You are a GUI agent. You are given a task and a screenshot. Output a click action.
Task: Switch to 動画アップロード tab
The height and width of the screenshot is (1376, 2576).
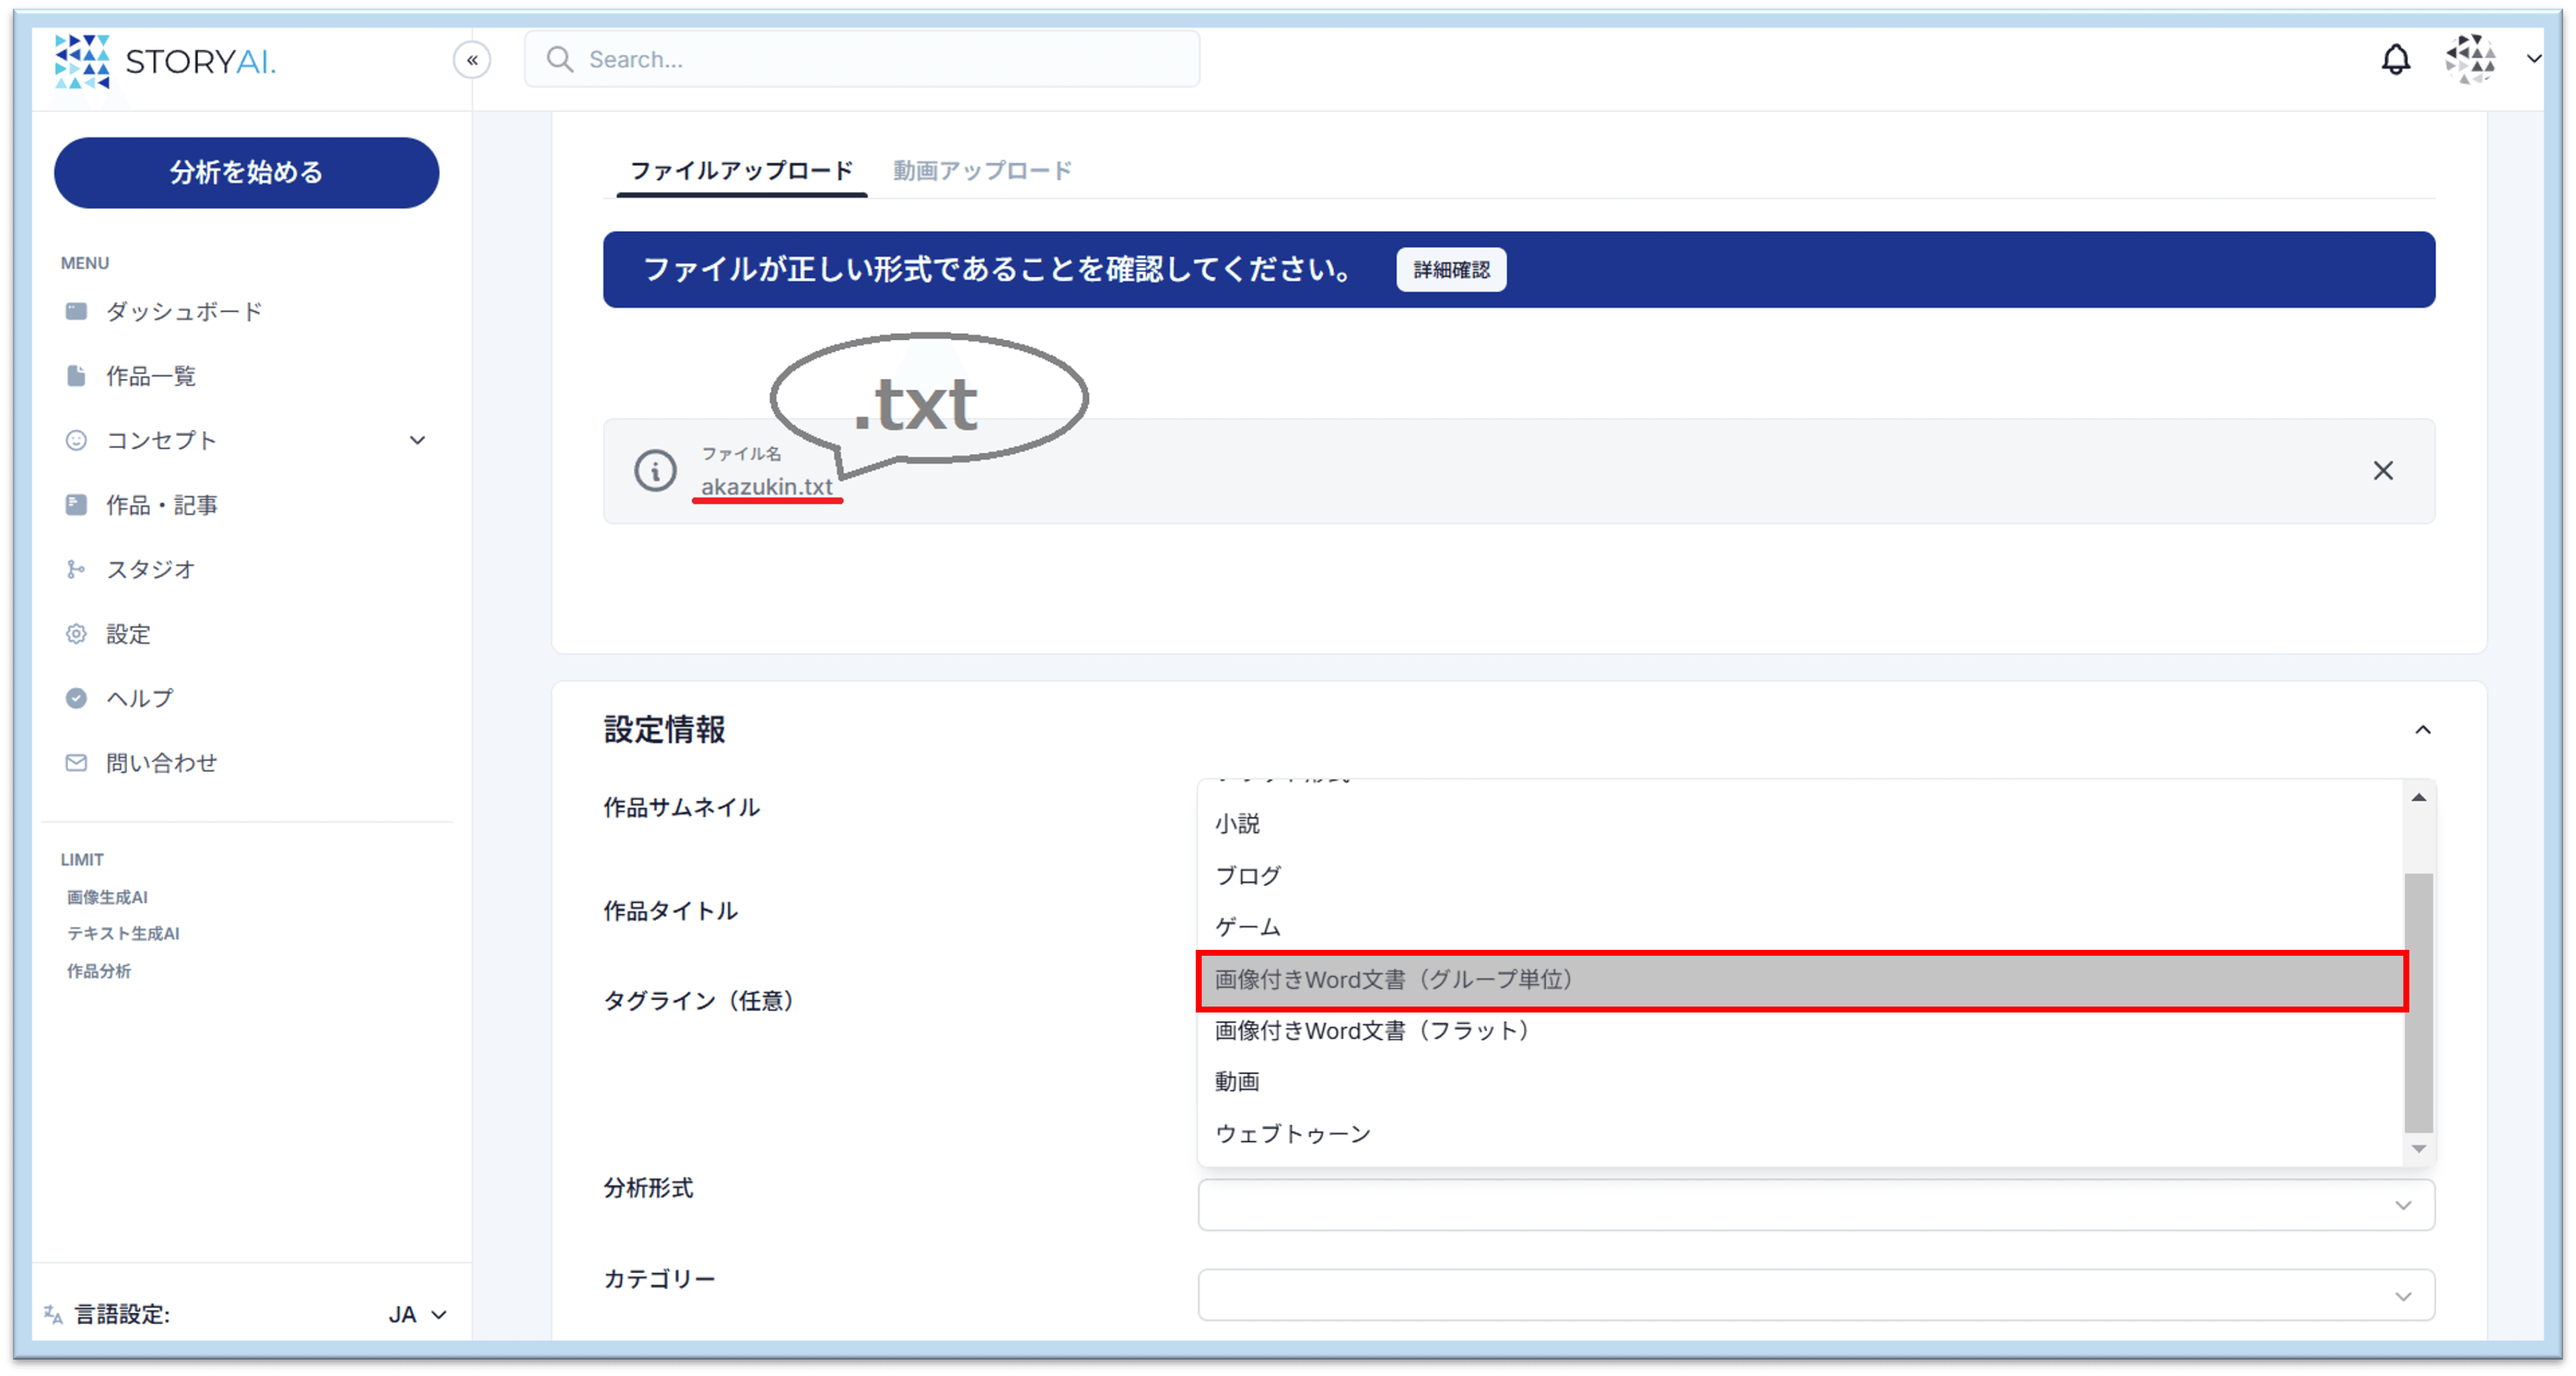(x=982, y=171)
